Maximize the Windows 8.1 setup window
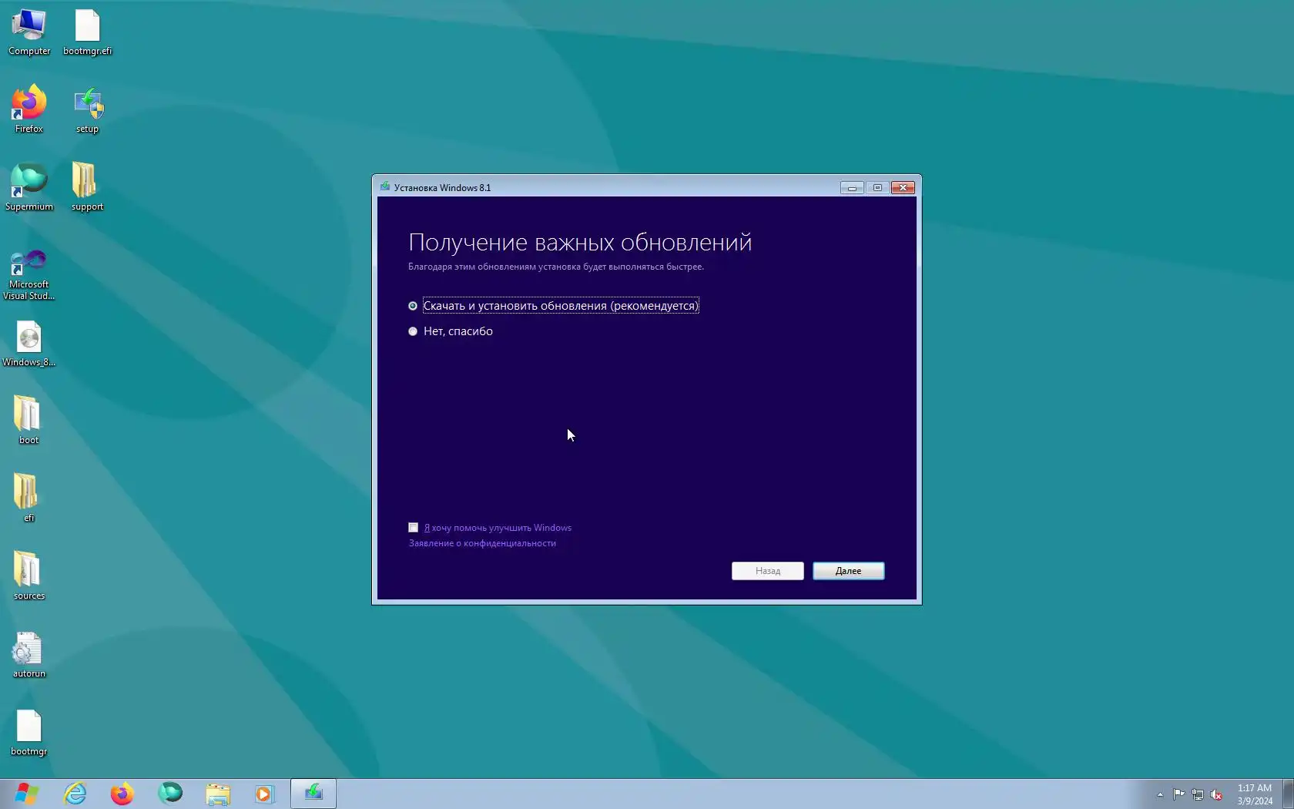This screenshot has height=809, width=1294. pyautogui.click(x=877, y=187)
